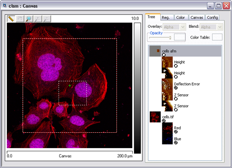Enable the first Height channel radio button
This screenshot has width=232, height=168.
(x=176, y=66)
